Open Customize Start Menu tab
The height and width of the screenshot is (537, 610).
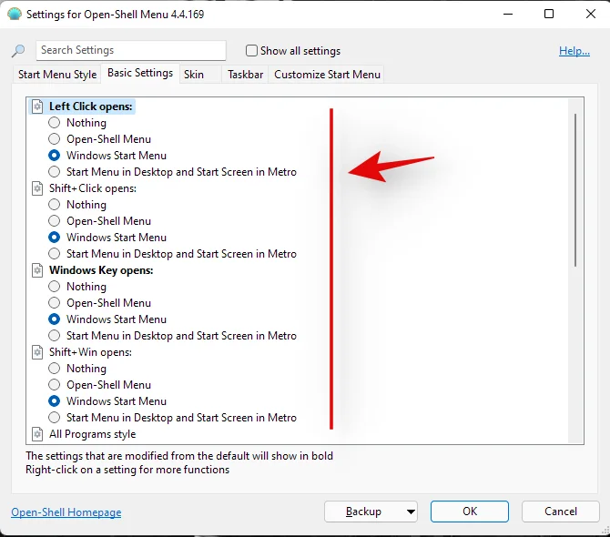tap(327, 75)
